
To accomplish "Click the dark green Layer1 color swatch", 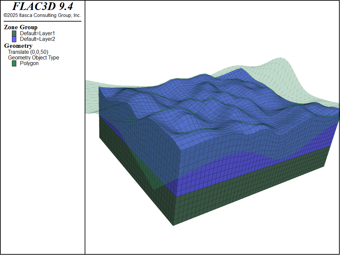I will tap(14, 34).
